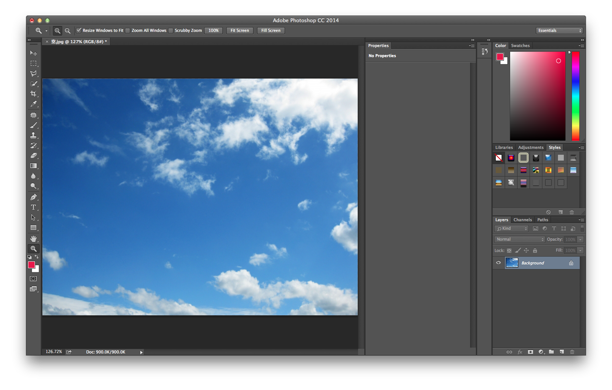
Task: Click the rainbow hue slider strip
Action: point(575,96)
